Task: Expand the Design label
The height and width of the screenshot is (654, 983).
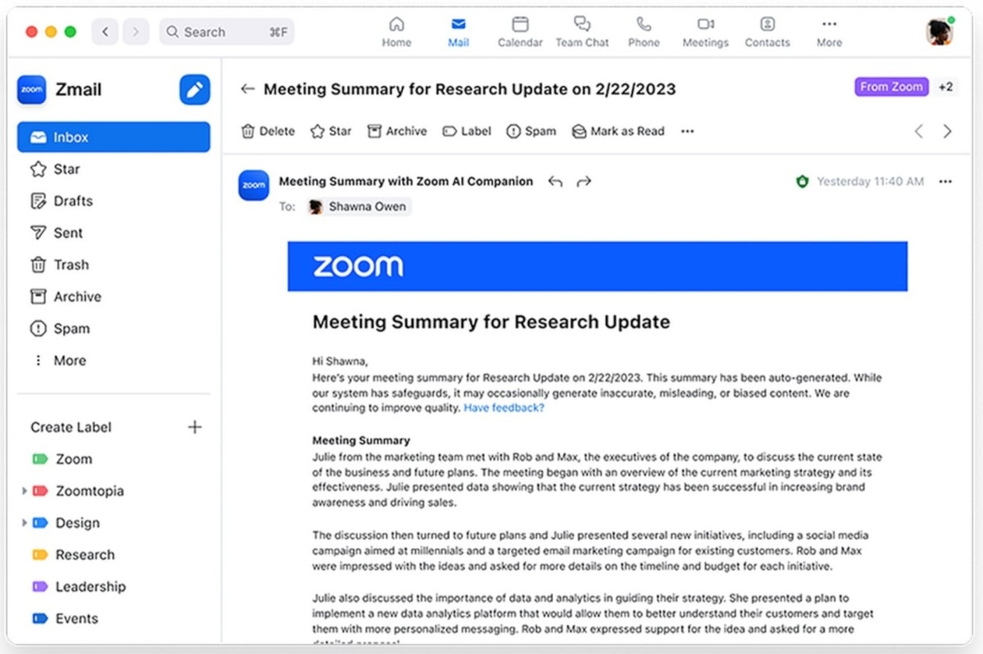Action: point(24,523)
